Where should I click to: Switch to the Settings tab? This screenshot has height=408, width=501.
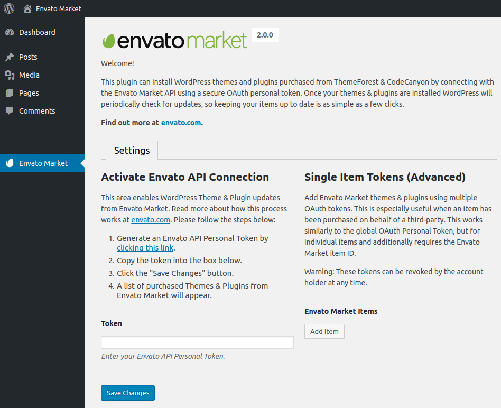tap(132, 150)
